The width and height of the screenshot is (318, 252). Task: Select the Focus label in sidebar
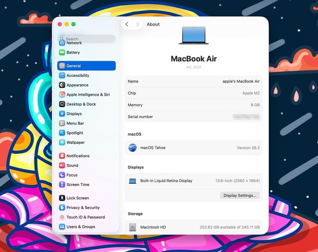point(72,175)
